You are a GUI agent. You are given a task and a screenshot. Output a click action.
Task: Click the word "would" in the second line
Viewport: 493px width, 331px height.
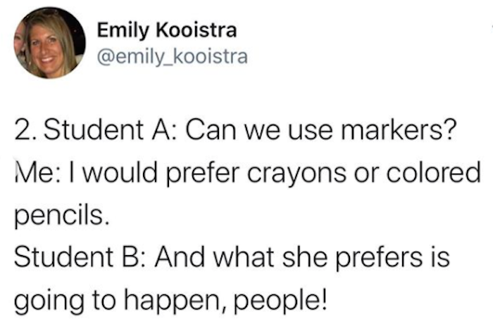coord(121,172)
